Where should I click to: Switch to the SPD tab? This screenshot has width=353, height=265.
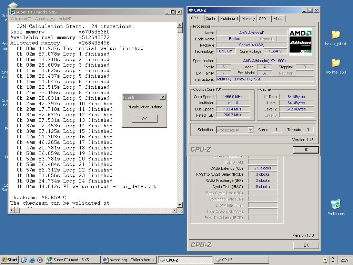click(x=262, y=19)
